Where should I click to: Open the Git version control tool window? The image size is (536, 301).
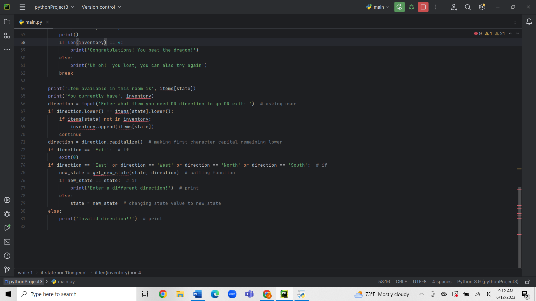click(7, 270)
